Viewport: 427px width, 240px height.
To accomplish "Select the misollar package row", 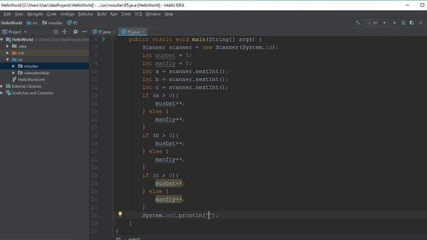I will click(x=45, y=67).
